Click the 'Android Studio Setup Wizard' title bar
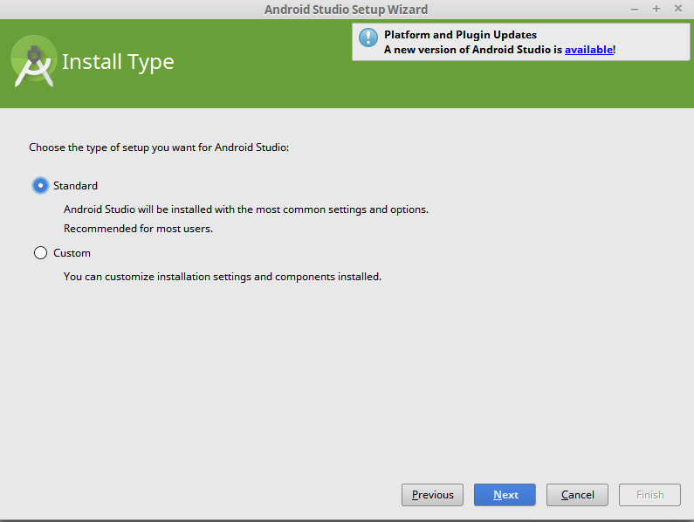This screenshot has width=694, height=522. (x=346, y=10)
